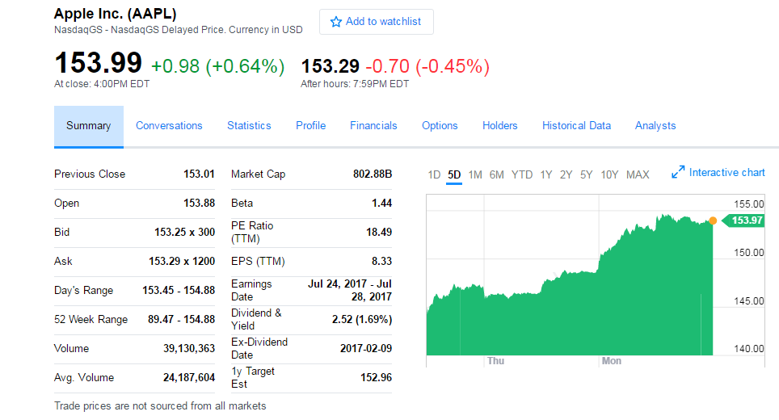Set chart range to 5Y
779x420 pixels.
click(x=586, y=174)
